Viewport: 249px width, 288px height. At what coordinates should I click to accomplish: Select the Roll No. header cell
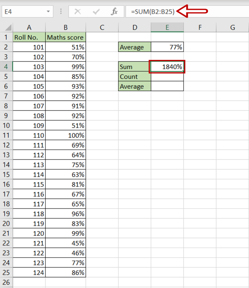pyautogui.click(x=29, y=37)
